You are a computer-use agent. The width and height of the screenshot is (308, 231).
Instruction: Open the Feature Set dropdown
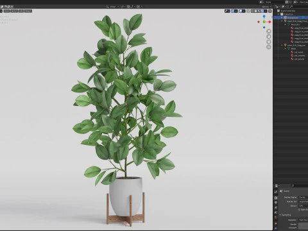pyautogui.click(x=303, y=201)
